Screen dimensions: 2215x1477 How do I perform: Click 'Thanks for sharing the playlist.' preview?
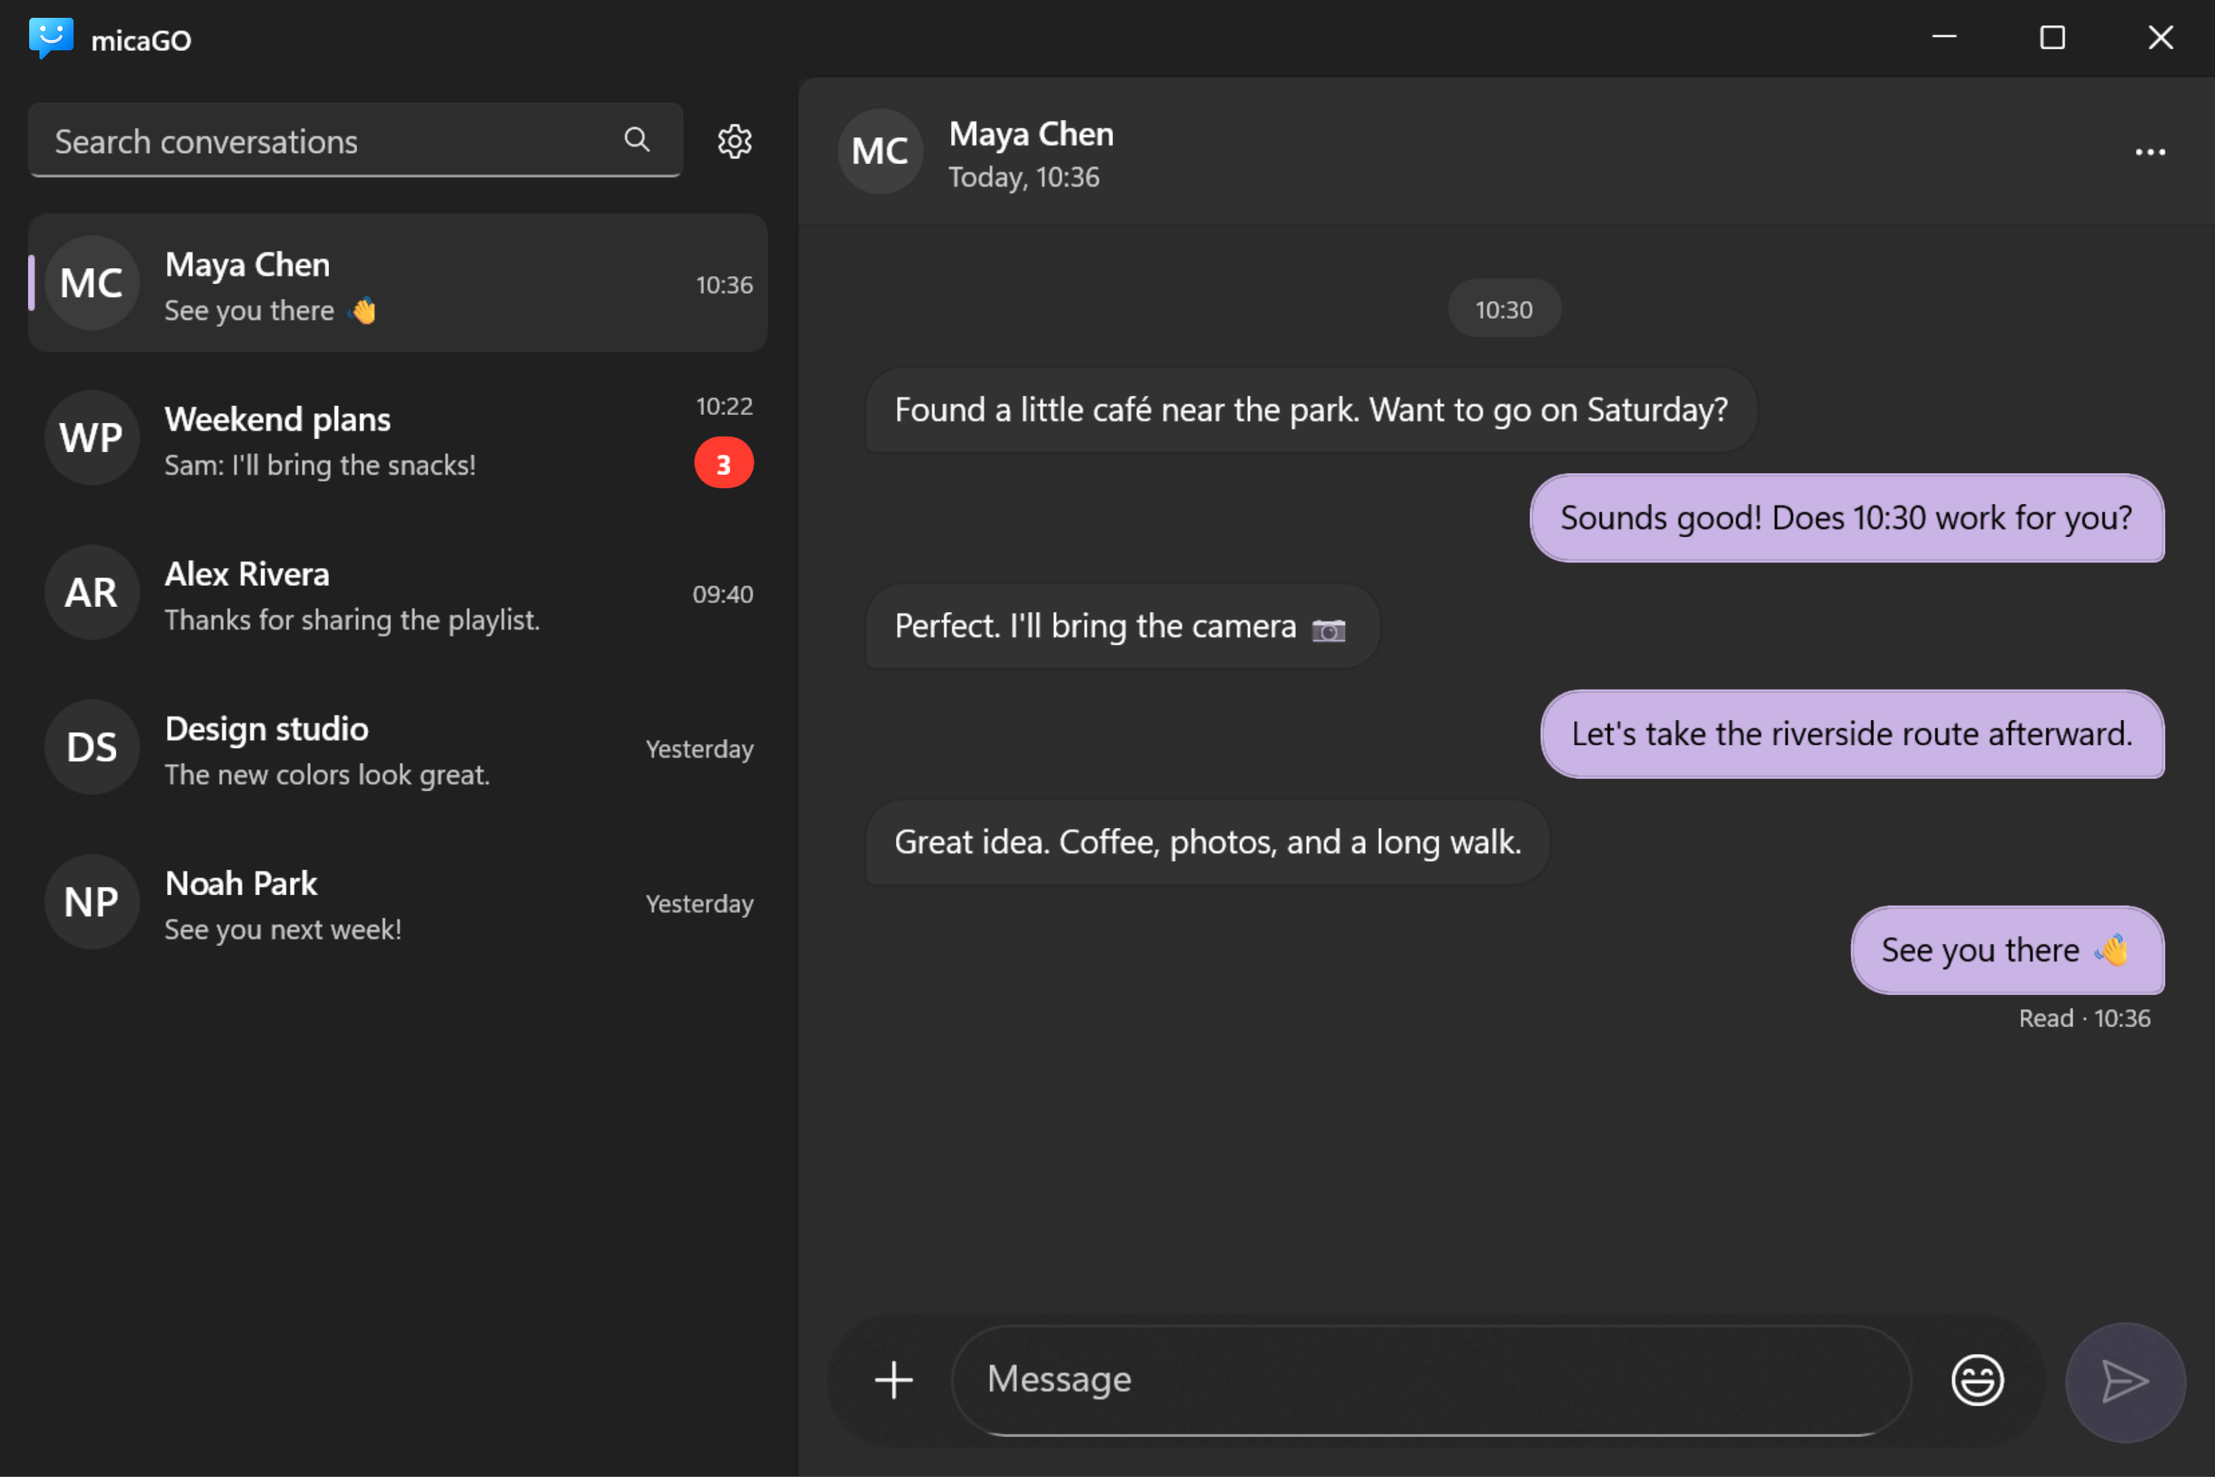[352, 620]
